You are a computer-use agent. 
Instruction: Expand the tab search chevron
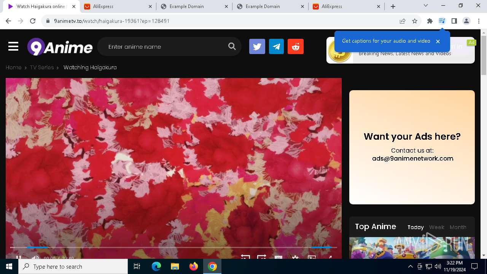pos(426,5)
